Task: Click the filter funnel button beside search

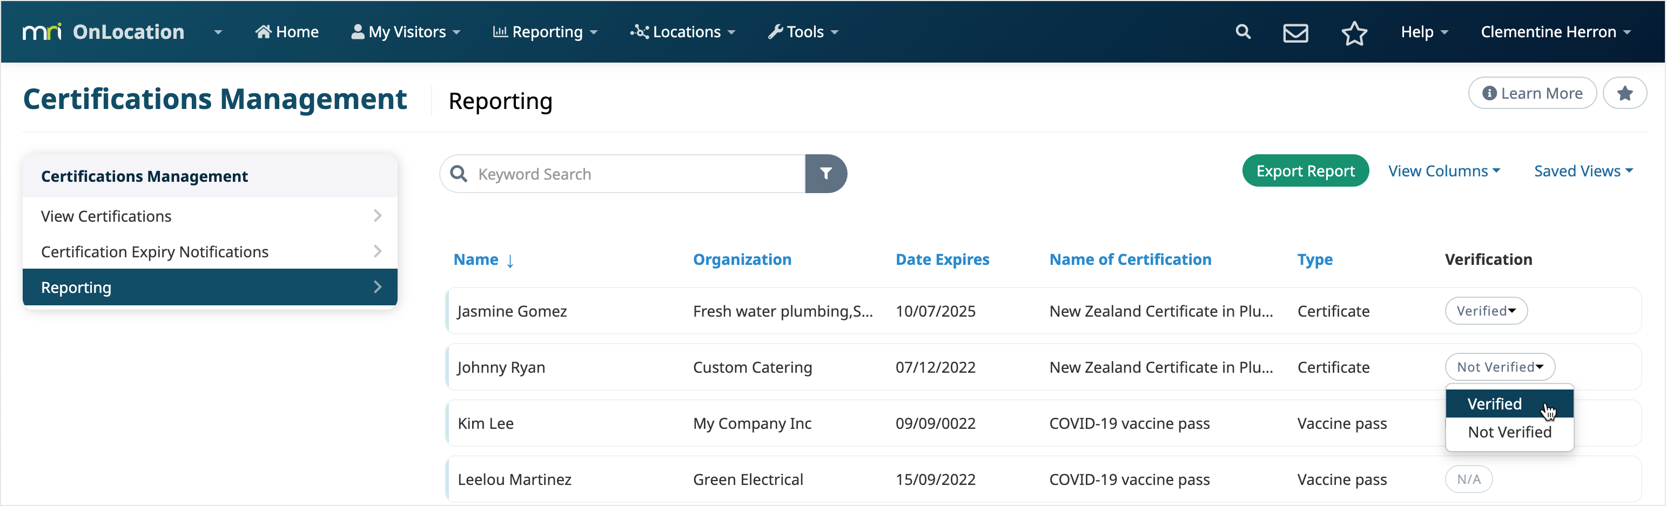Action: (x=825, y=173)
